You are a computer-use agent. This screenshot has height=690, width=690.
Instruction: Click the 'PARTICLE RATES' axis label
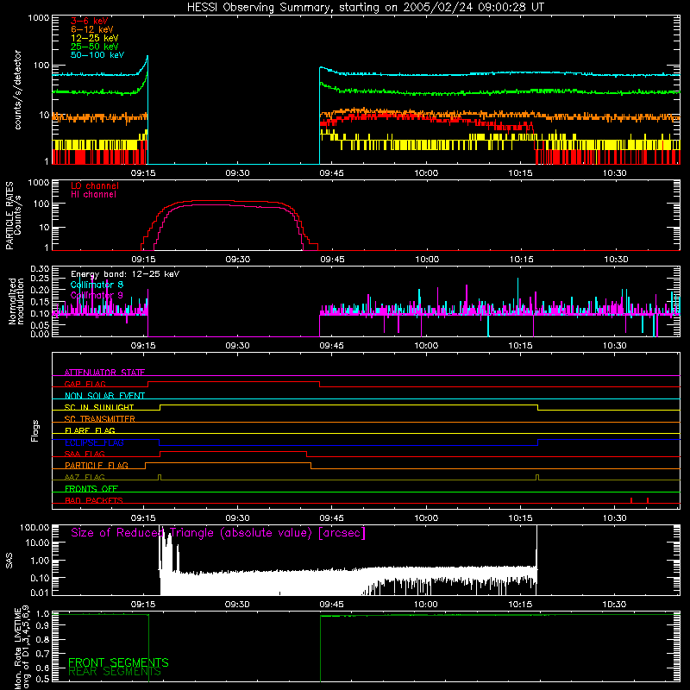point(9,216)
